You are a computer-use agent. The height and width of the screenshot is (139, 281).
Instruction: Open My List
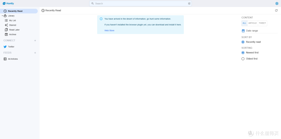pos(12,20)
